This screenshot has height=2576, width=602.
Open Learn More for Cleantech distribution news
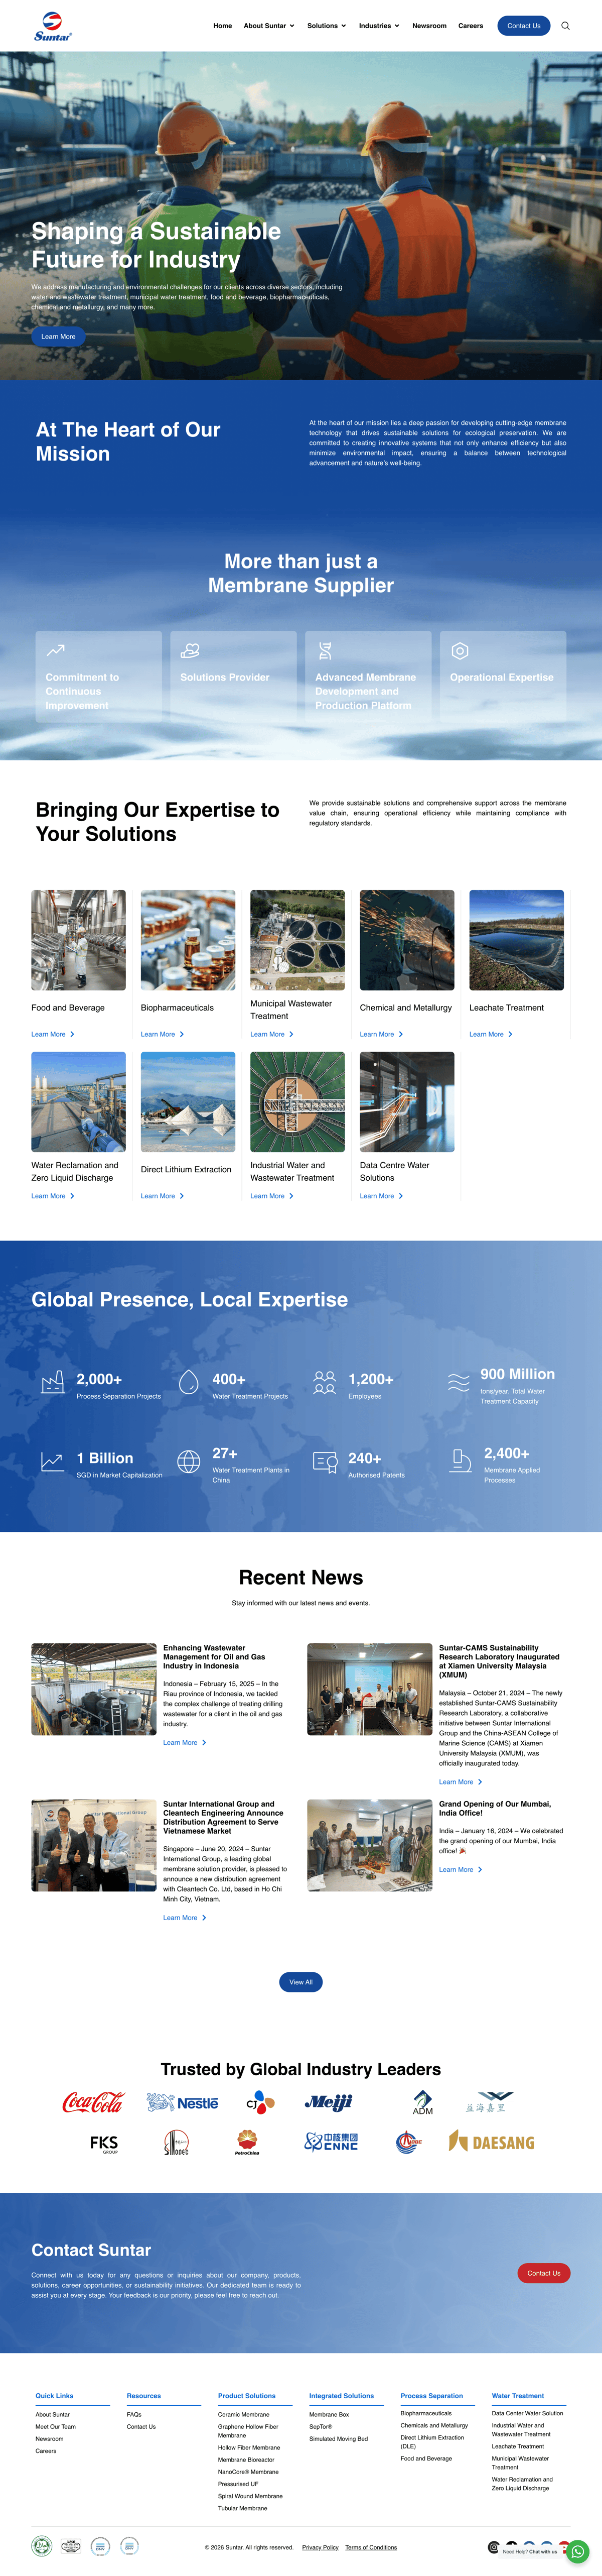coord(185,1918)
